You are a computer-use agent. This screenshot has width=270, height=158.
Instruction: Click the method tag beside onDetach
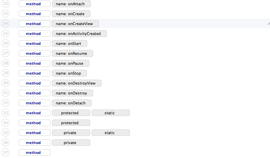pyautogui.click(x=35, y=103)
